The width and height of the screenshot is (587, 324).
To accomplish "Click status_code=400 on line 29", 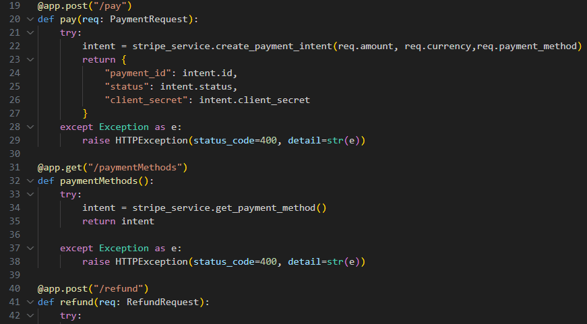I will [235, 141].
